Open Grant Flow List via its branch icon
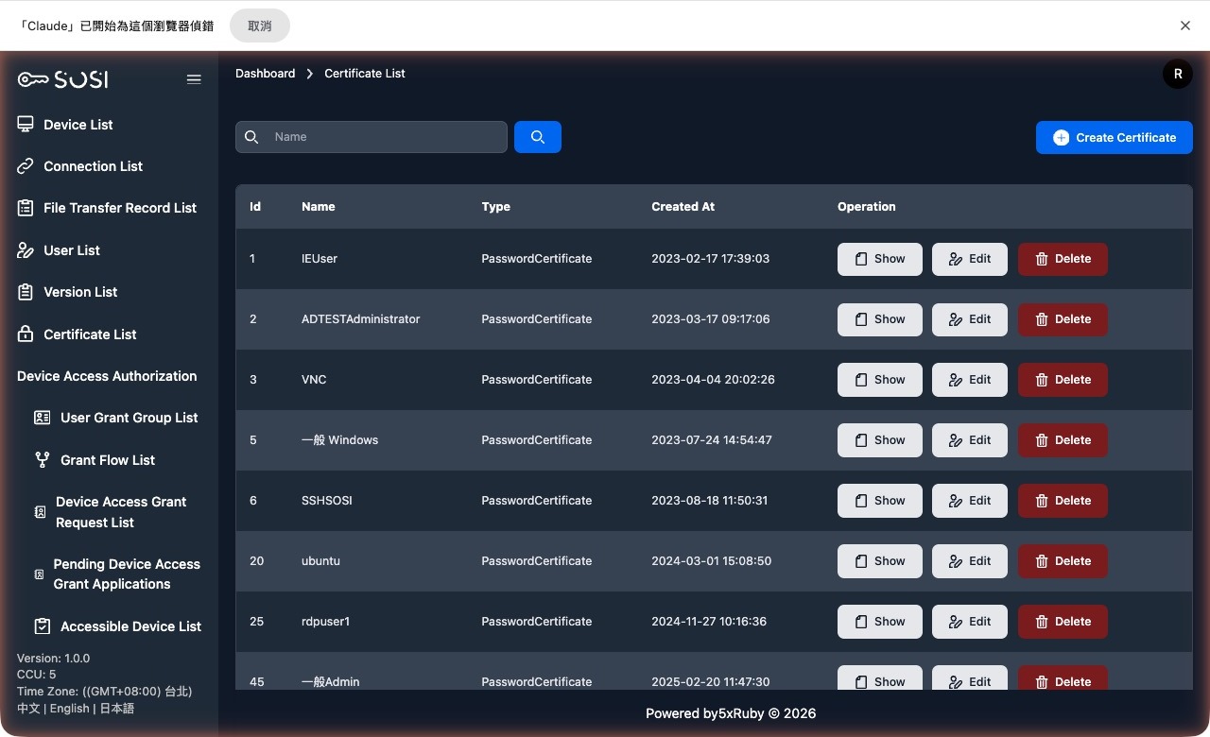The width and height of the screenshot is (1210, 737). (43, 459)
